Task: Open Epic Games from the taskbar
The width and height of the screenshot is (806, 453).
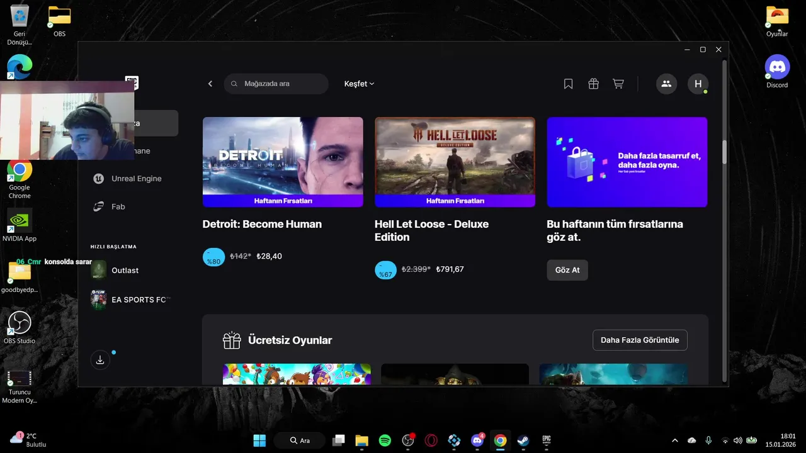Action: [547, 440]
